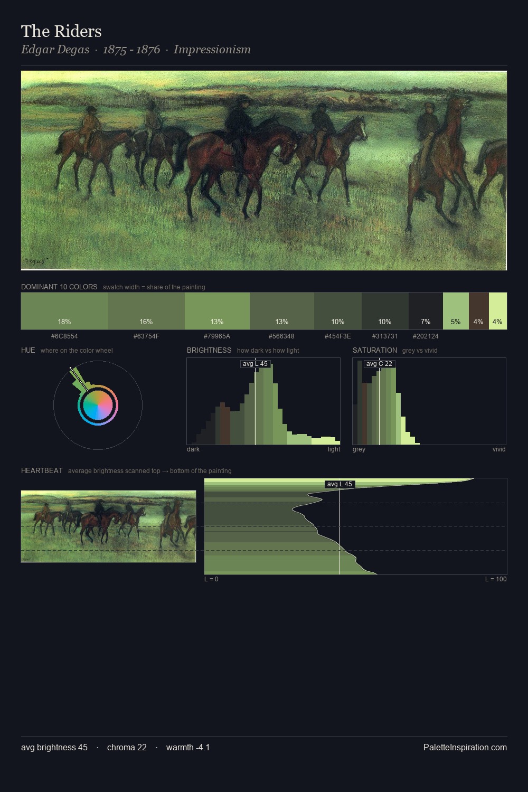Click 'chroma 22' in the footer
This screenshot has width=528, height=792.
[127, 747]
